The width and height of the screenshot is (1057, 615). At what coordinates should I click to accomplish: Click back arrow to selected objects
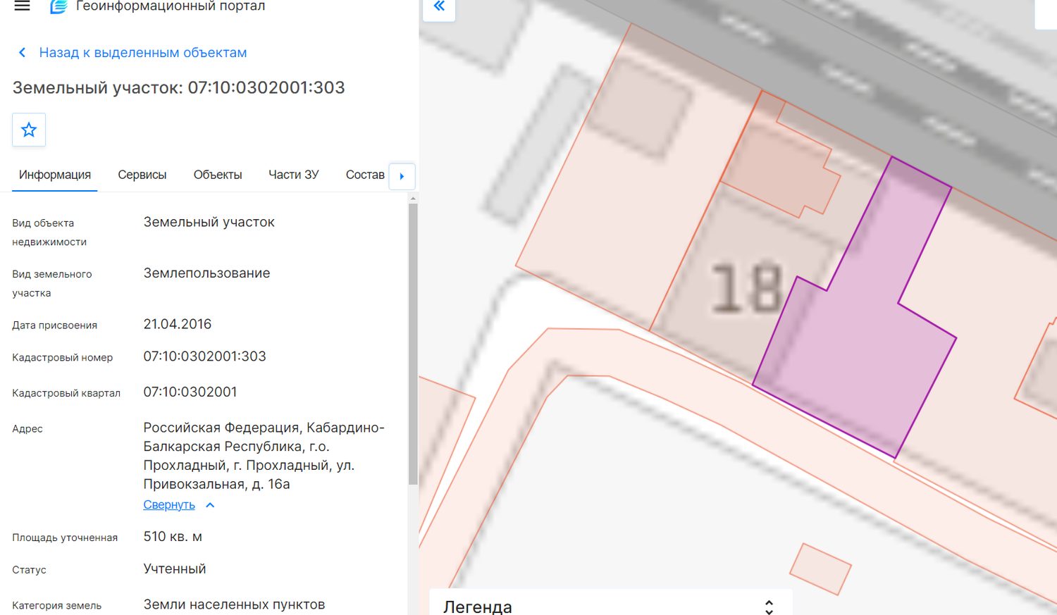tap(22, 53)
